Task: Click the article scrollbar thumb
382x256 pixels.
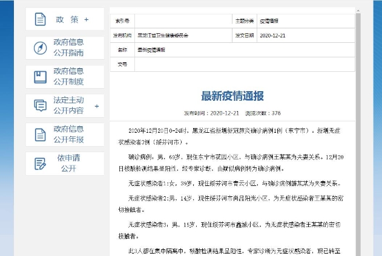Action: (x=358, y=135)
